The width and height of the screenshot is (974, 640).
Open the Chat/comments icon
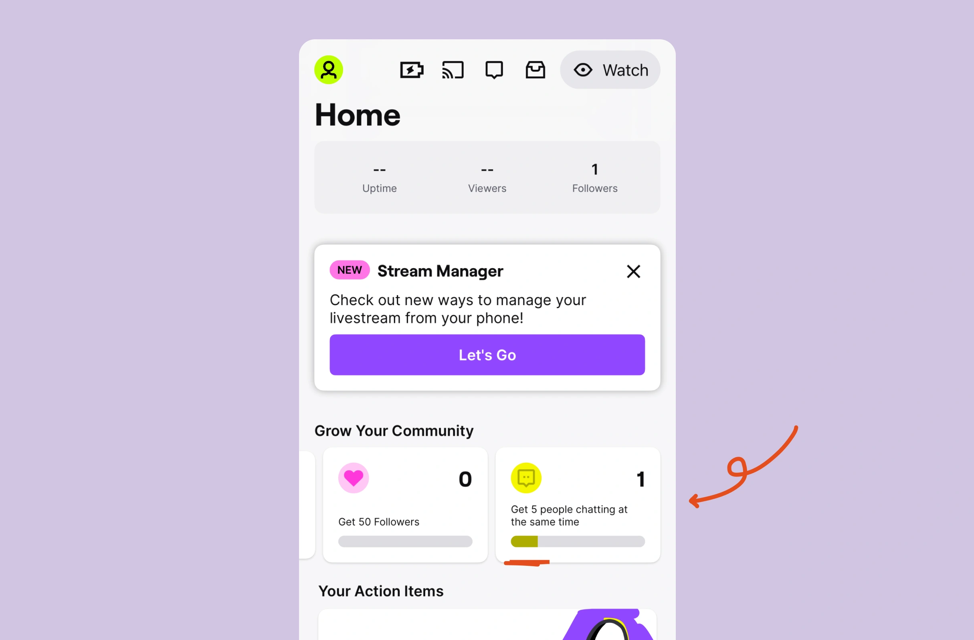point(493,69)
